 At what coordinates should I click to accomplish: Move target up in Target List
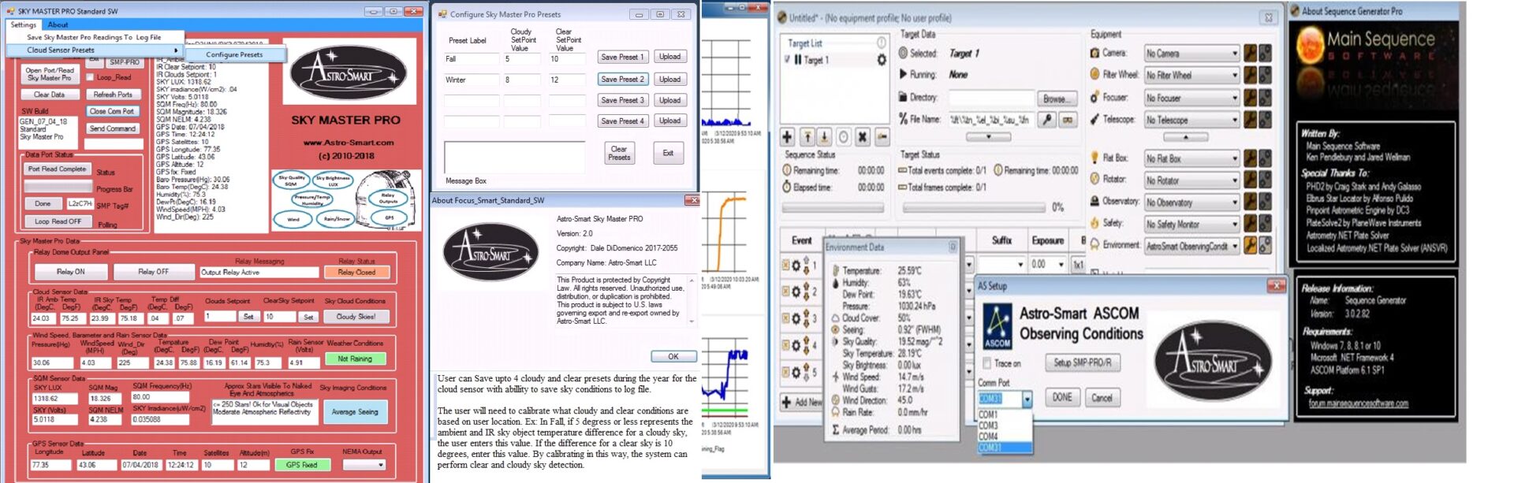(808, 137)
